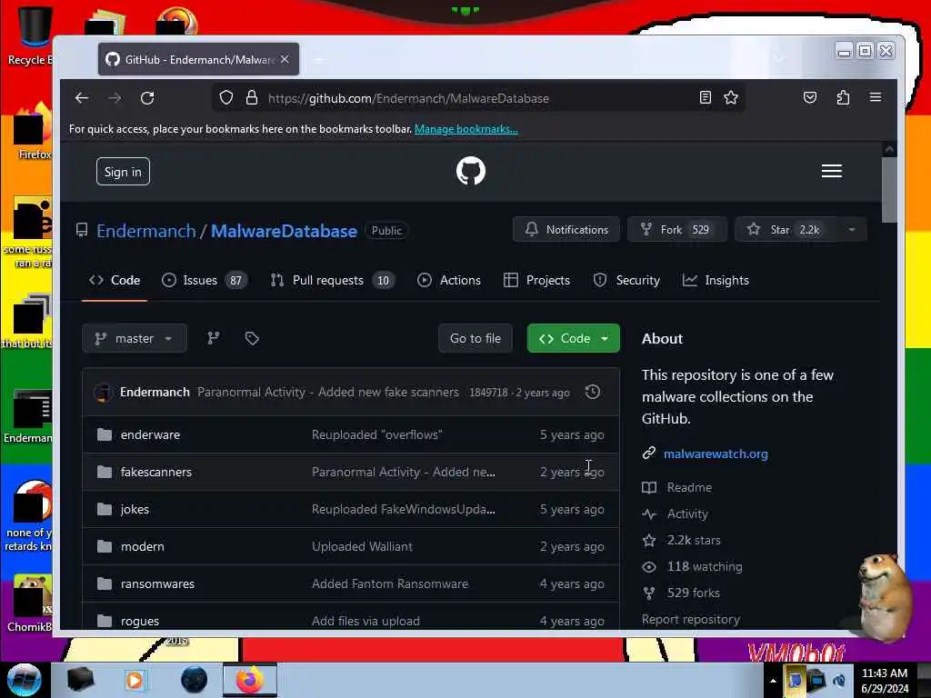Viewport: 931px width, 698px height.
Task: Open the list all tabs dropdown
Action: pos(779,58)
